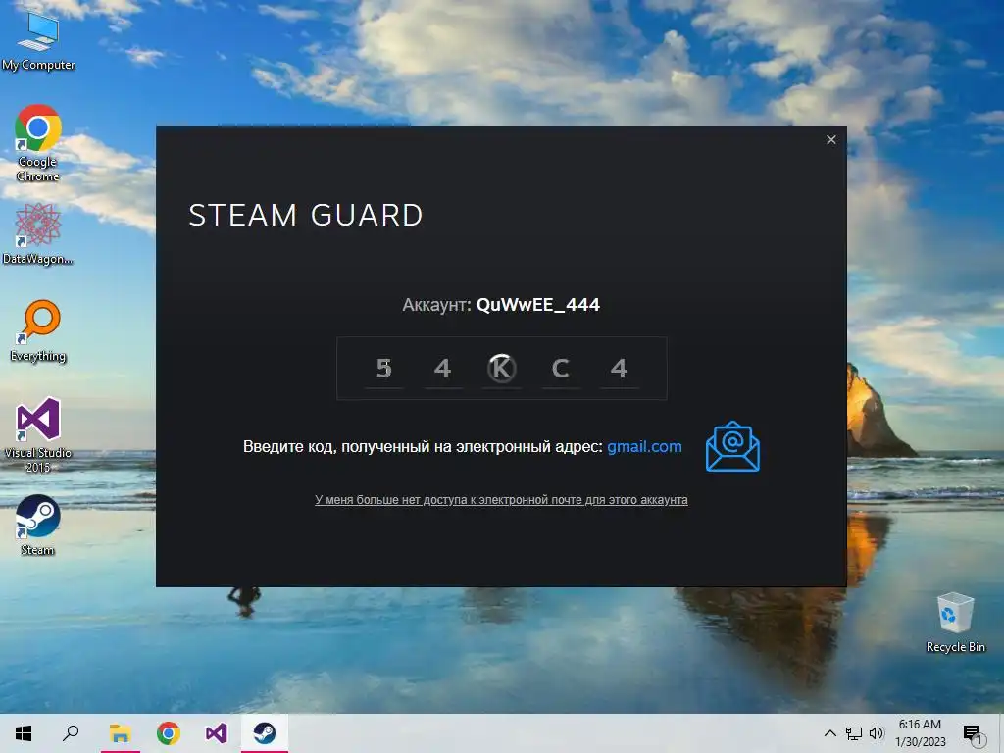Open the My Computer desktop icon
The image size is (1004, 753).
38,39
